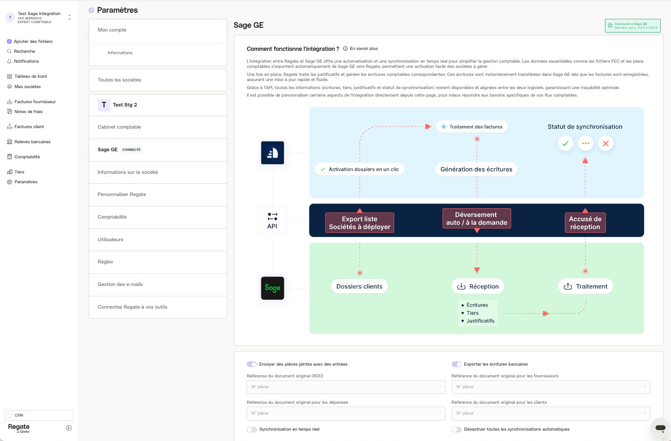Click the Regate by Qonto logo
This screenshot has height=441, width=671.
coord(19,428)
